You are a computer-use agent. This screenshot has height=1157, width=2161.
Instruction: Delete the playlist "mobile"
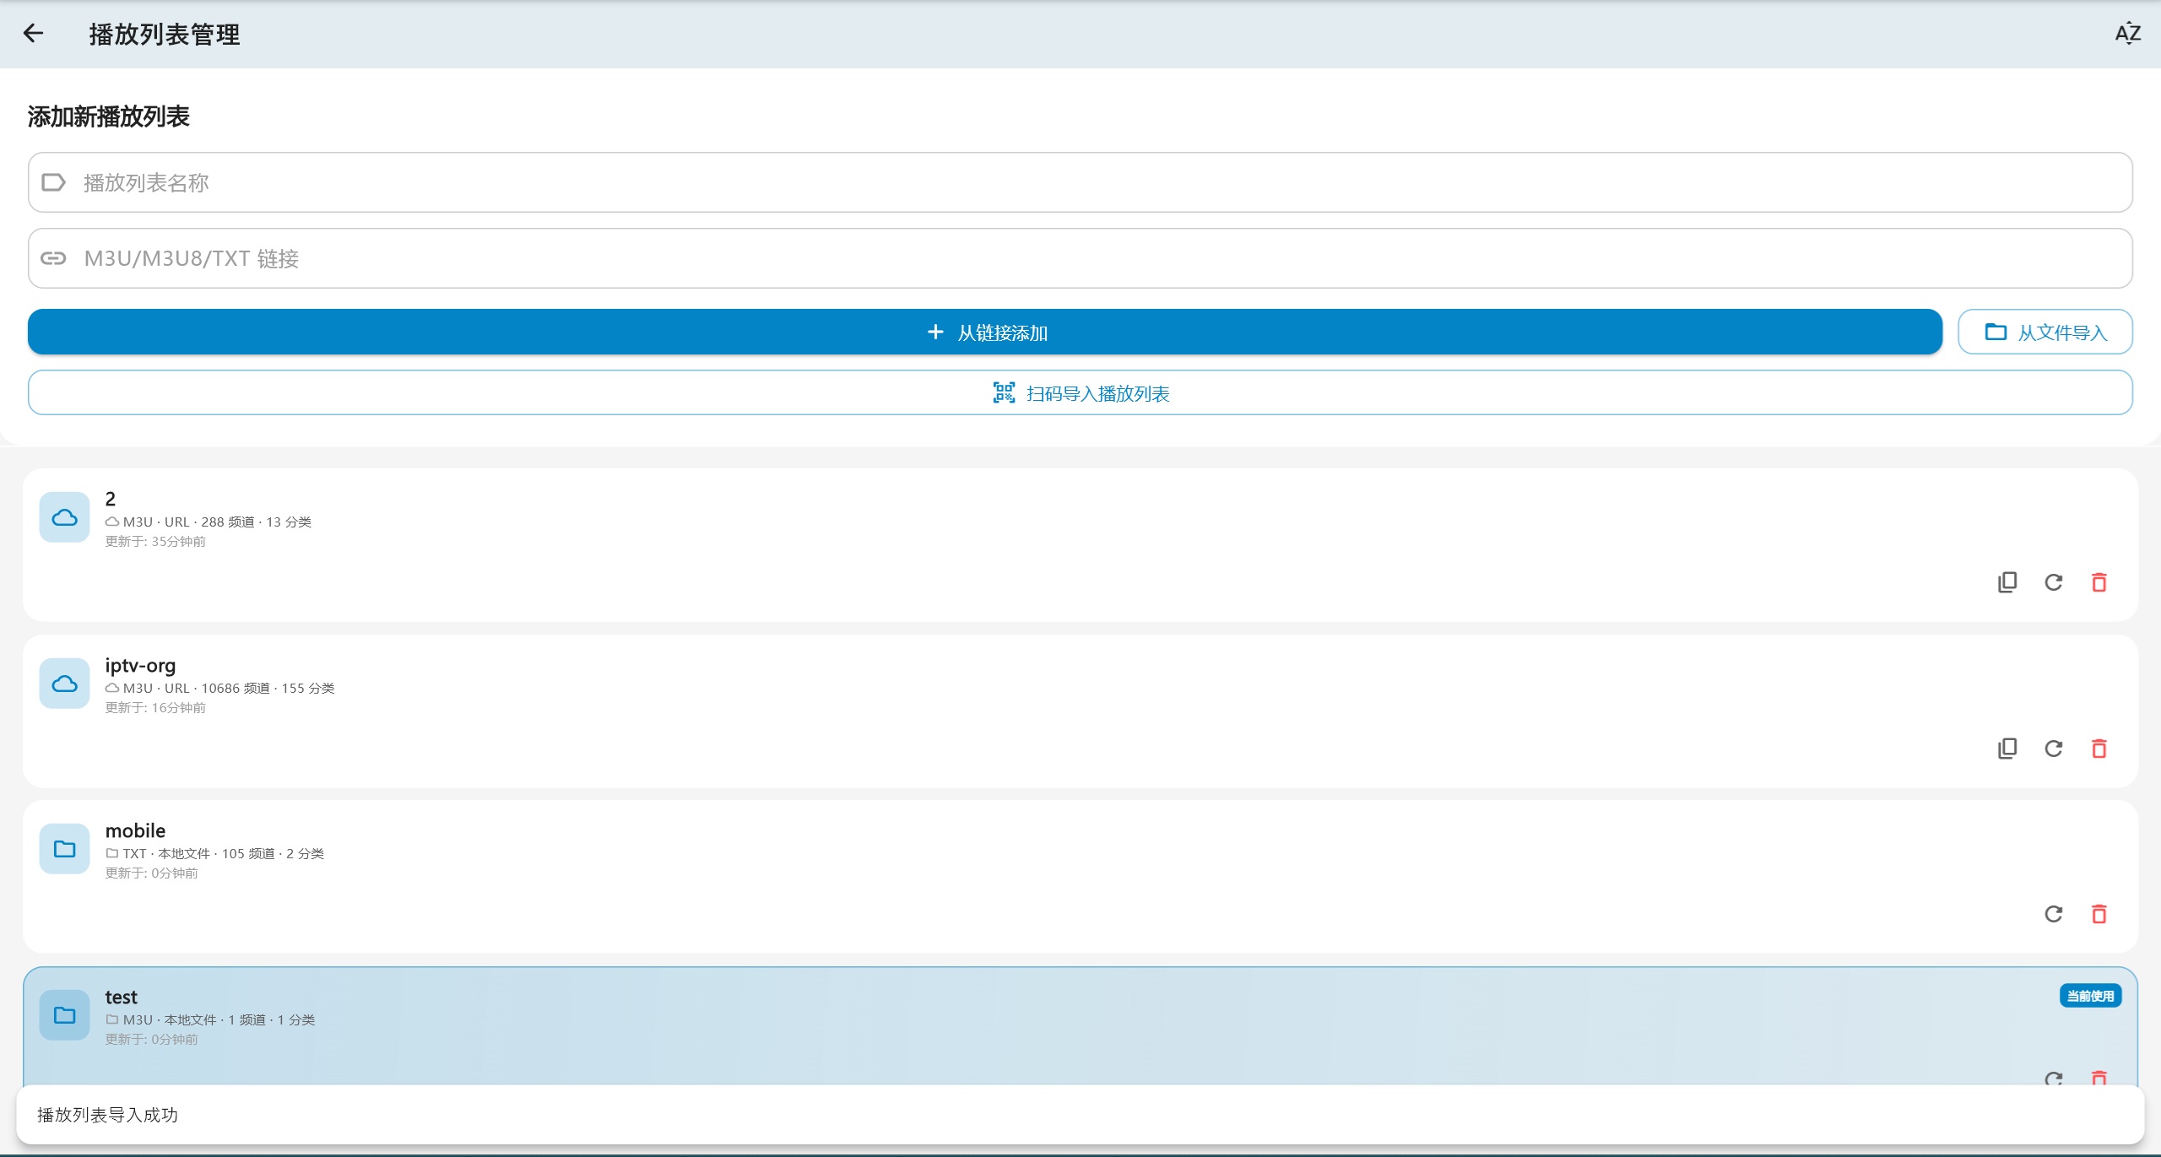coord(2099,913)
